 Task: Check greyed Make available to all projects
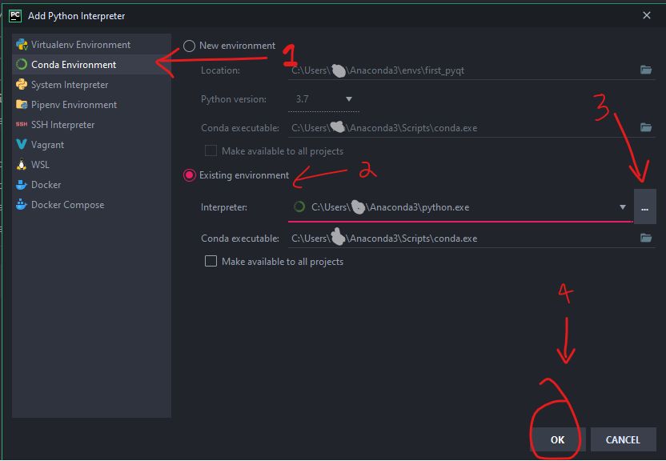click(211, 150)
